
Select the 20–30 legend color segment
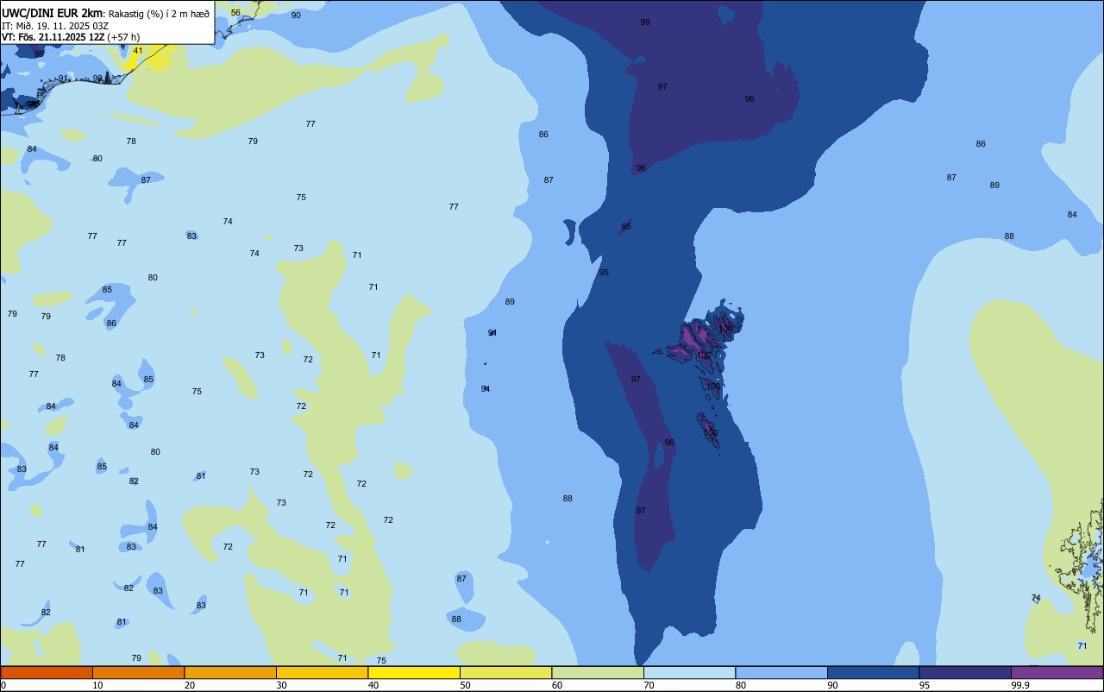tap(230, 672)
